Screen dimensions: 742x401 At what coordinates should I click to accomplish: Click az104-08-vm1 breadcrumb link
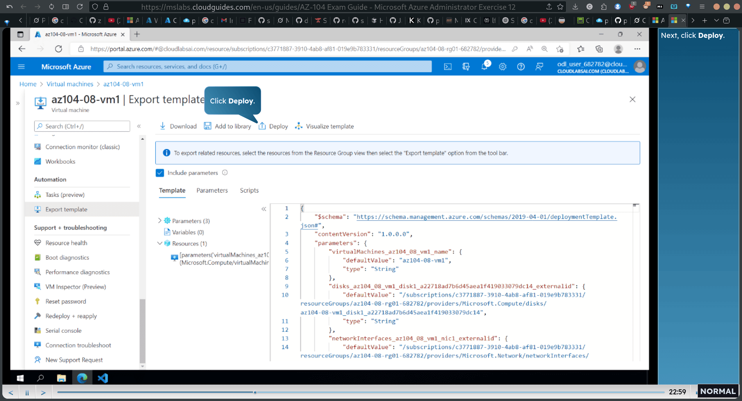[x=123, y=84]
